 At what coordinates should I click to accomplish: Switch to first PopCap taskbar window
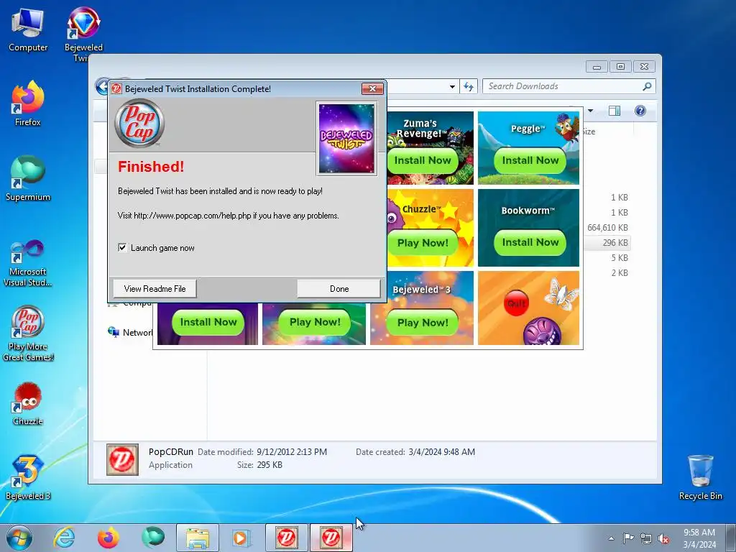[286, 538]
